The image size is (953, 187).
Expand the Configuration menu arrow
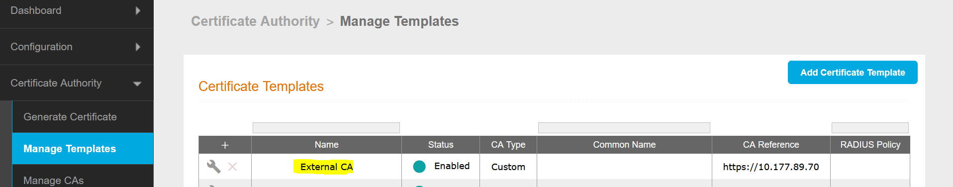pos(138,47)
